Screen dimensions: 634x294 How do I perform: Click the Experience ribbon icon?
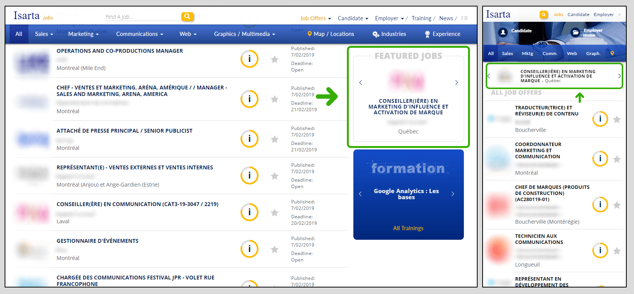pyautogui.click(x=427, y=34)
